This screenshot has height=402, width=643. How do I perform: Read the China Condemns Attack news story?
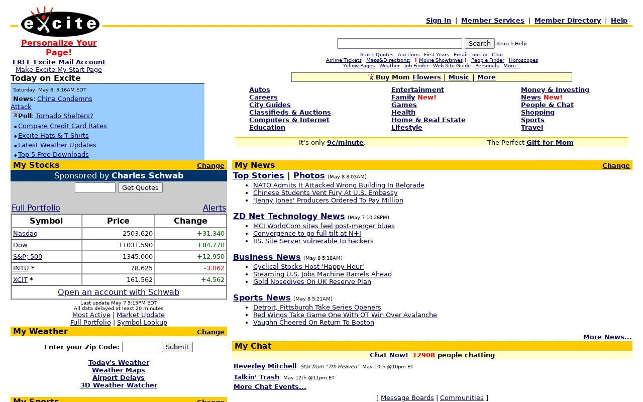point(64,99)
